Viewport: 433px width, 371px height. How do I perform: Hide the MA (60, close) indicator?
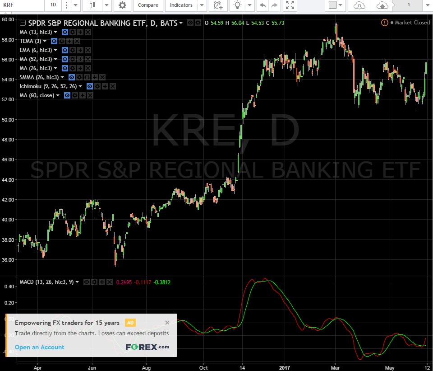pos(67,95)
